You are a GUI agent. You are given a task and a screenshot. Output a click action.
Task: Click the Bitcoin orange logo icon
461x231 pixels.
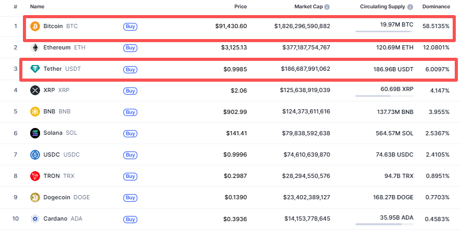coord(35,26)
